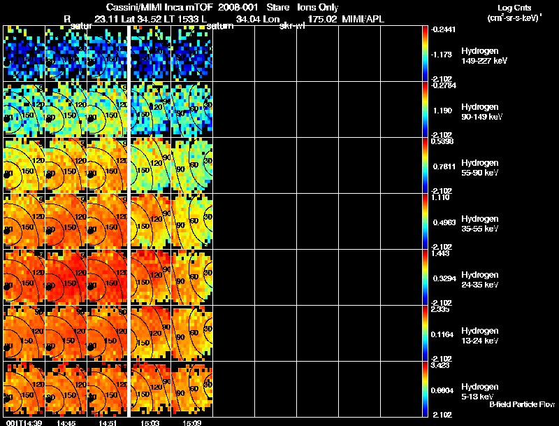Image resolution: width=559 pixels, height=426 pixels.
Task: Click the 'Hydrogen 13-24 keV' label
Action: coord(480,336)
